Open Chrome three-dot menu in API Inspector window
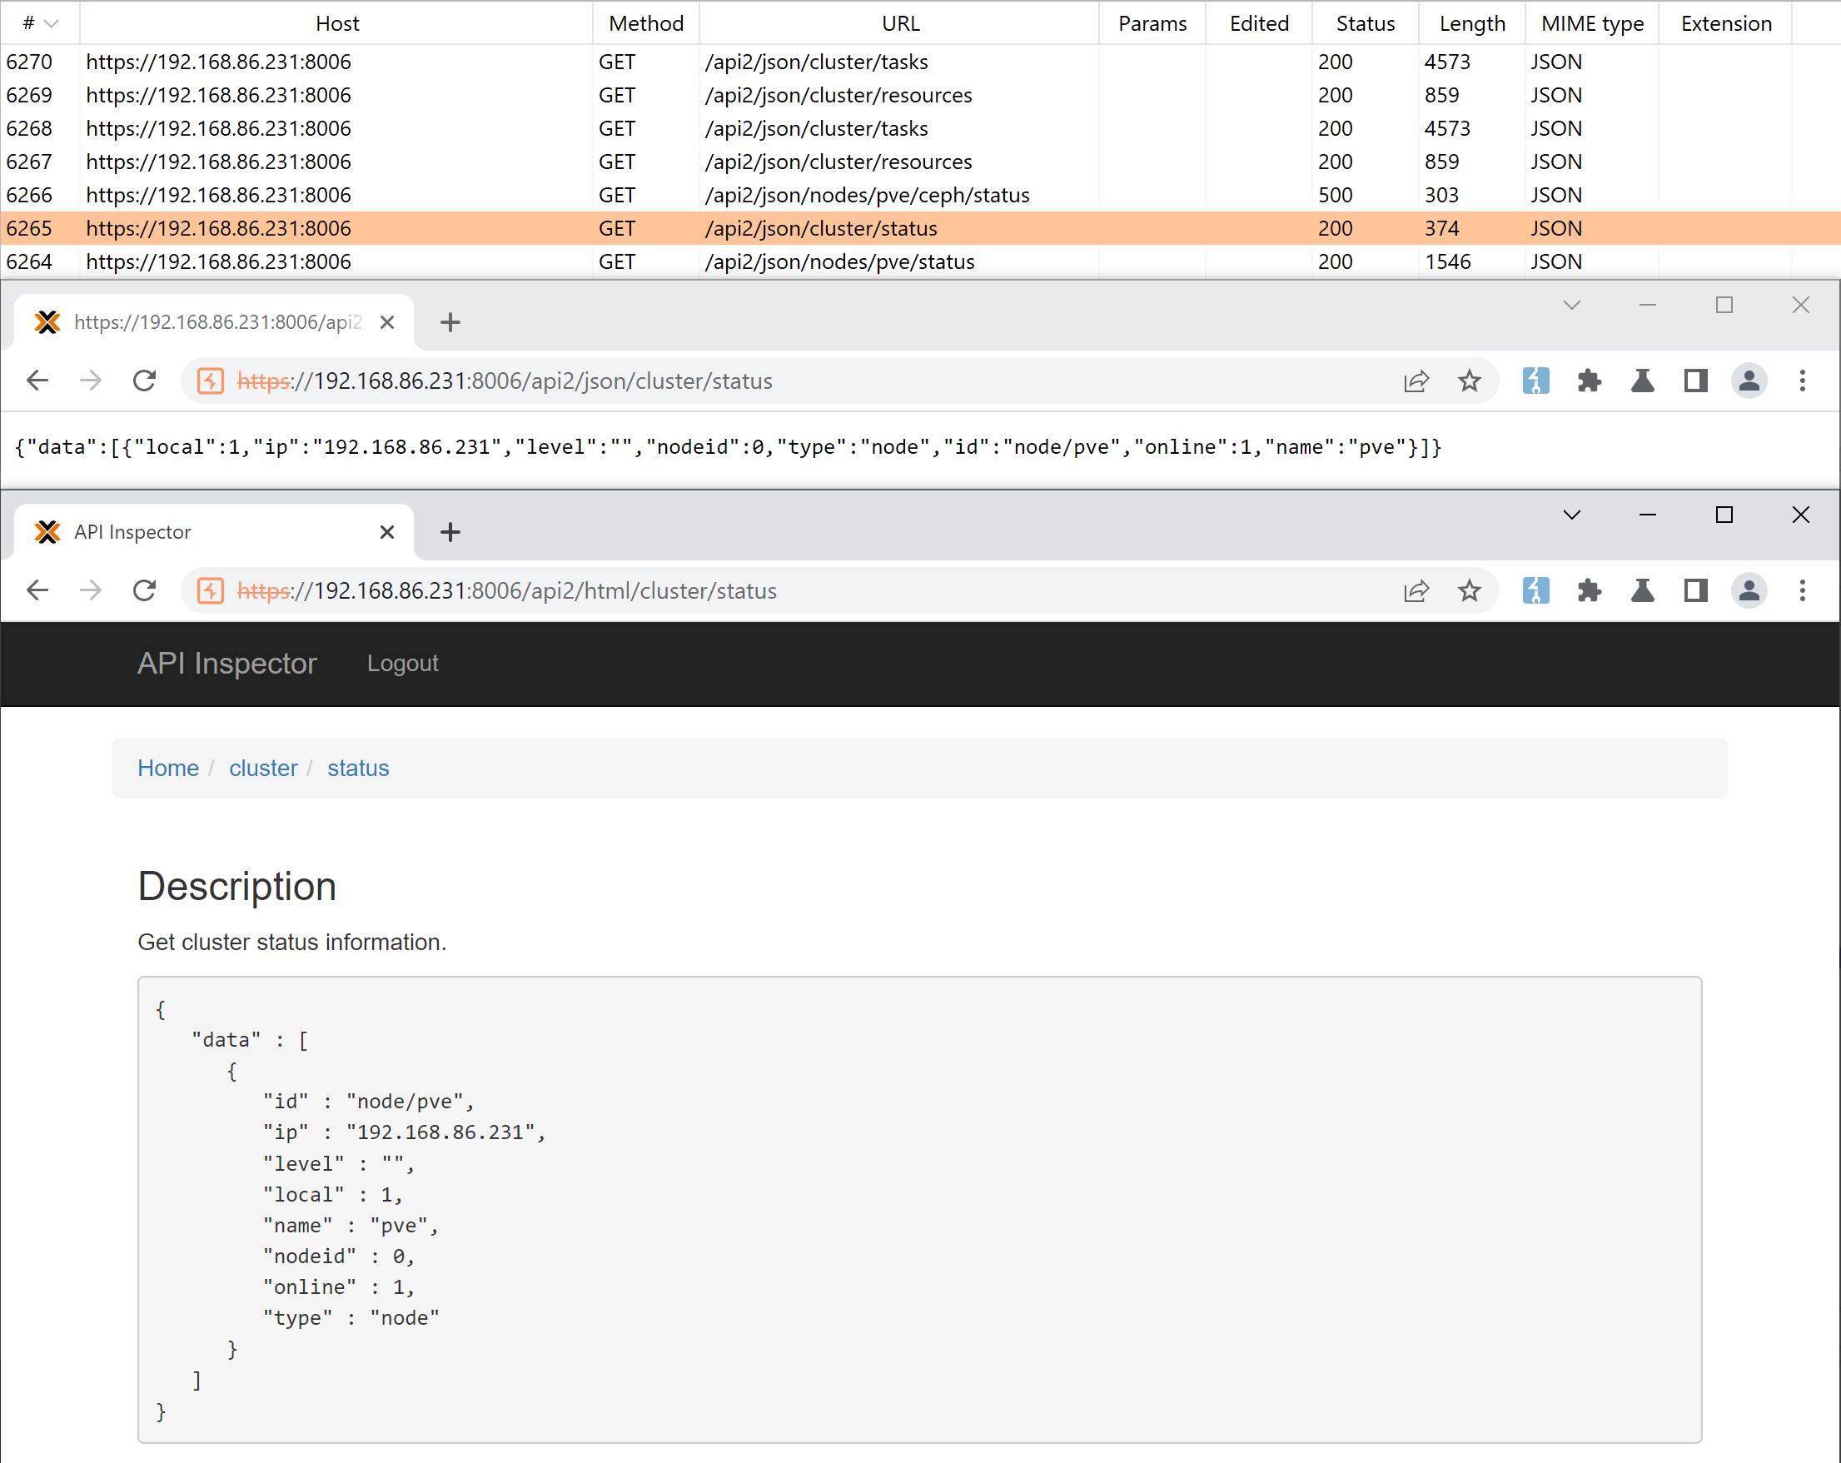1841x1463 pixels. [x=1802, y=591]
